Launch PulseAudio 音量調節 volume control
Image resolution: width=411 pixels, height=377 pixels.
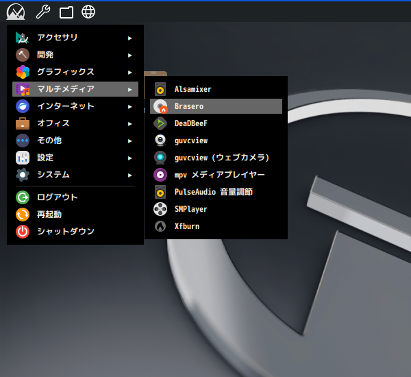213,192
